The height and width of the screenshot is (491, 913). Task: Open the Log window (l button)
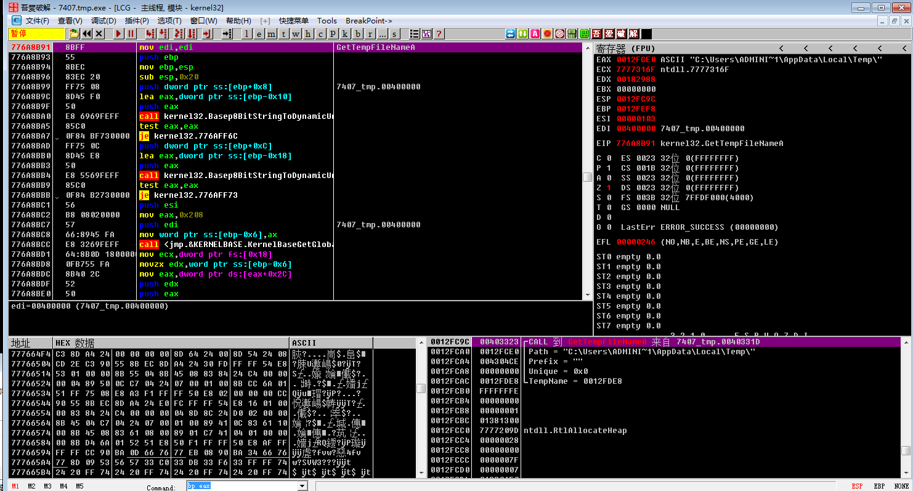(x=247, y=34)
